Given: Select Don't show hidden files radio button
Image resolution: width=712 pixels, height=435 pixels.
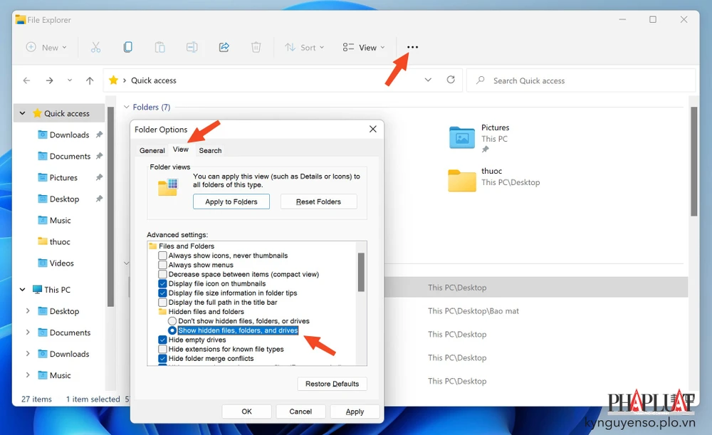Looking at the screenshot, I should point(171,321).
